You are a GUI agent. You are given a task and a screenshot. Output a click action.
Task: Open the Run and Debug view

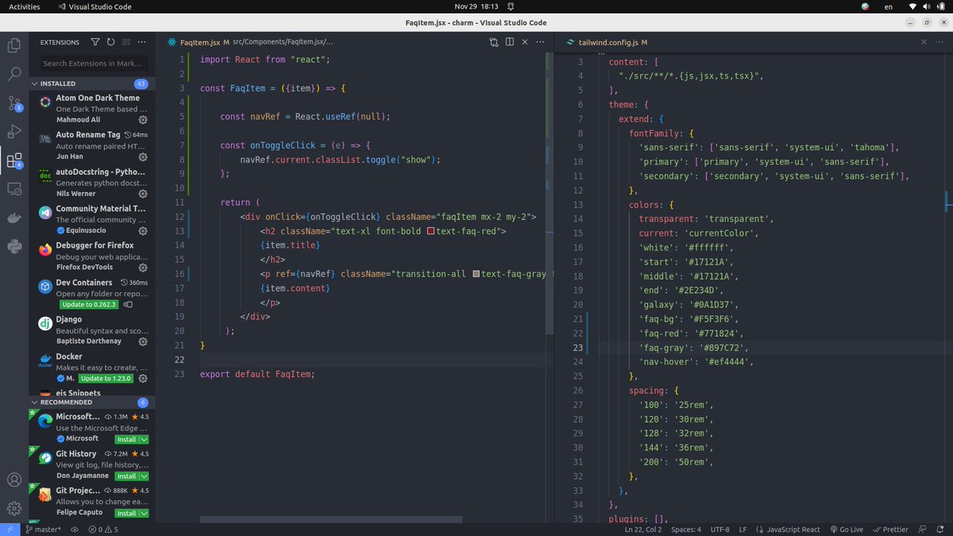(14, 132)
